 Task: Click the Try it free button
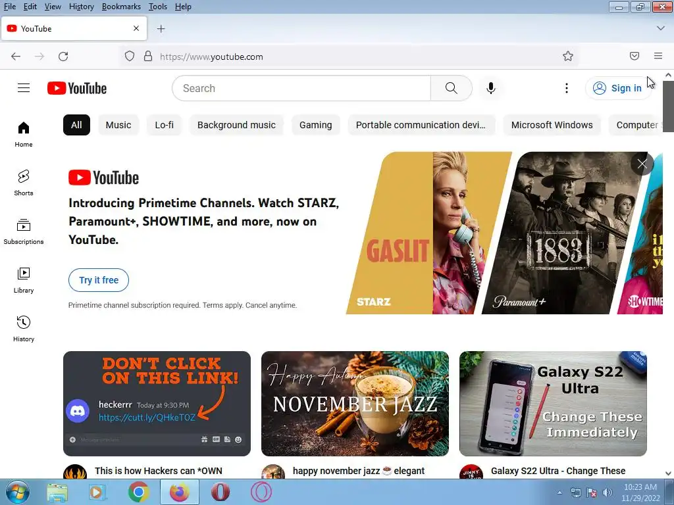[x=99, y=280]
